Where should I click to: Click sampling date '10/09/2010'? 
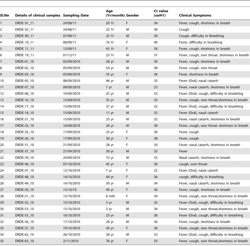coord(71,94)
